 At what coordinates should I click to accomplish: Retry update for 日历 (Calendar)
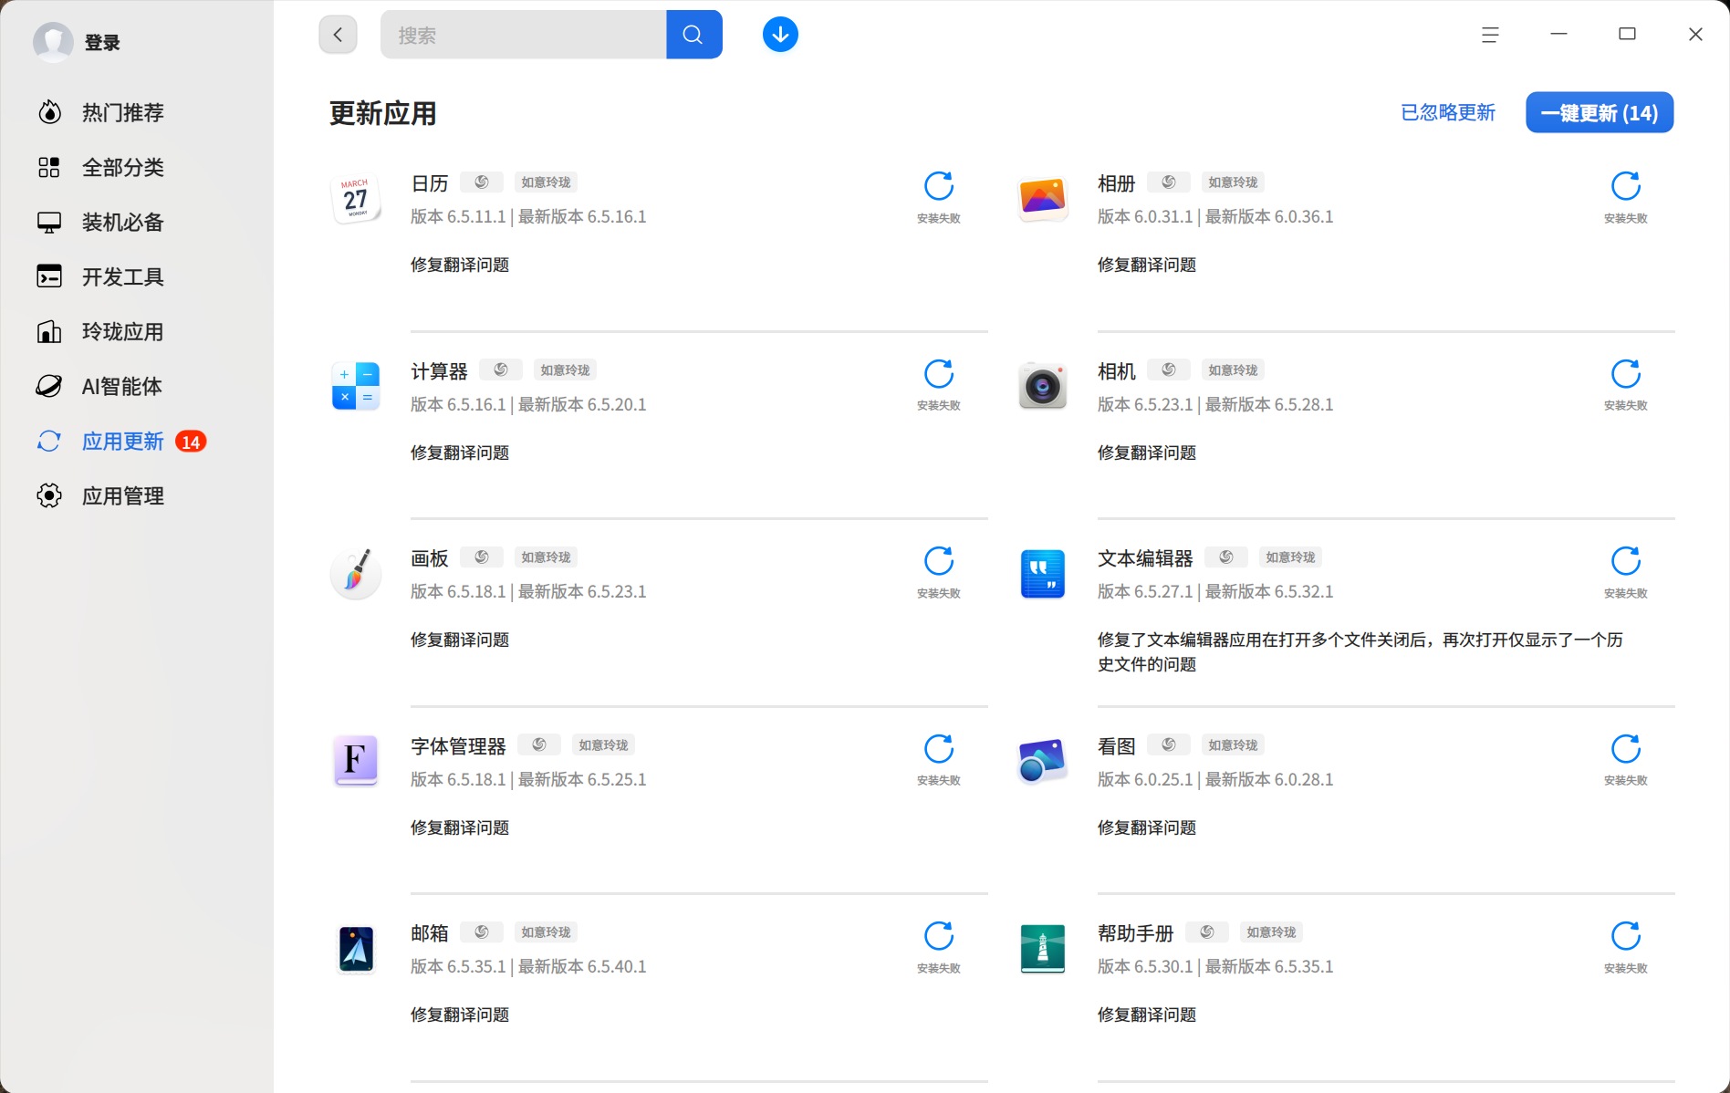(x=939, y=186)
